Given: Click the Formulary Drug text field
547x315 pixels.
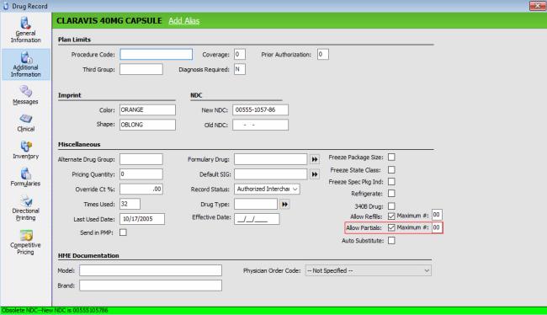Looking at the screenshot, I should click(270, 159).
